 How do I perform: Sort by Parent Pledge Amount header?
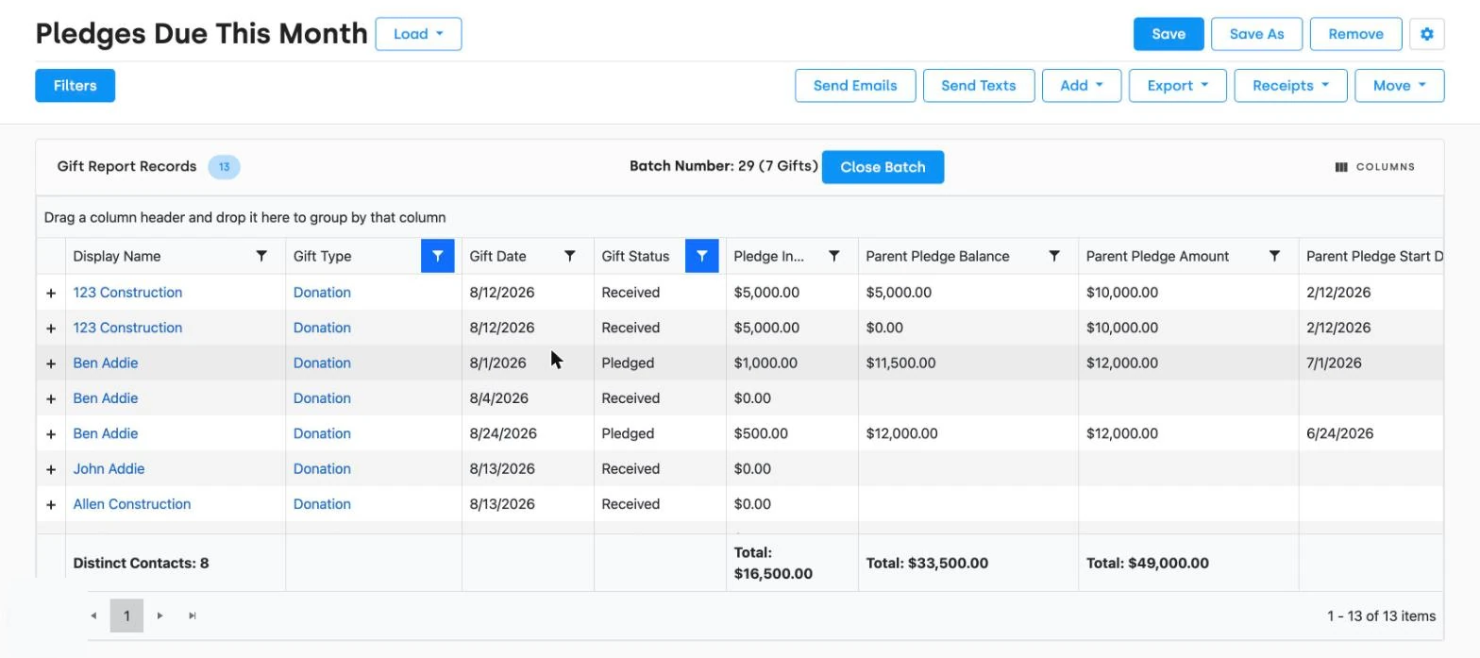point(1157,256)
